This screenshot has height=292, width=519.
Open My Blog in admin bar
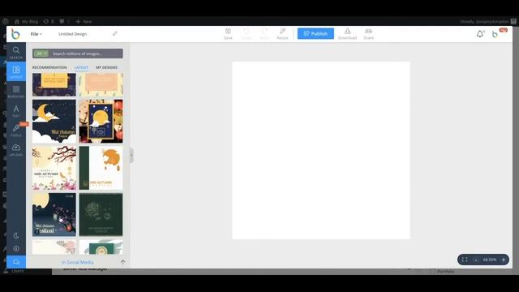(x=26, y=22)
